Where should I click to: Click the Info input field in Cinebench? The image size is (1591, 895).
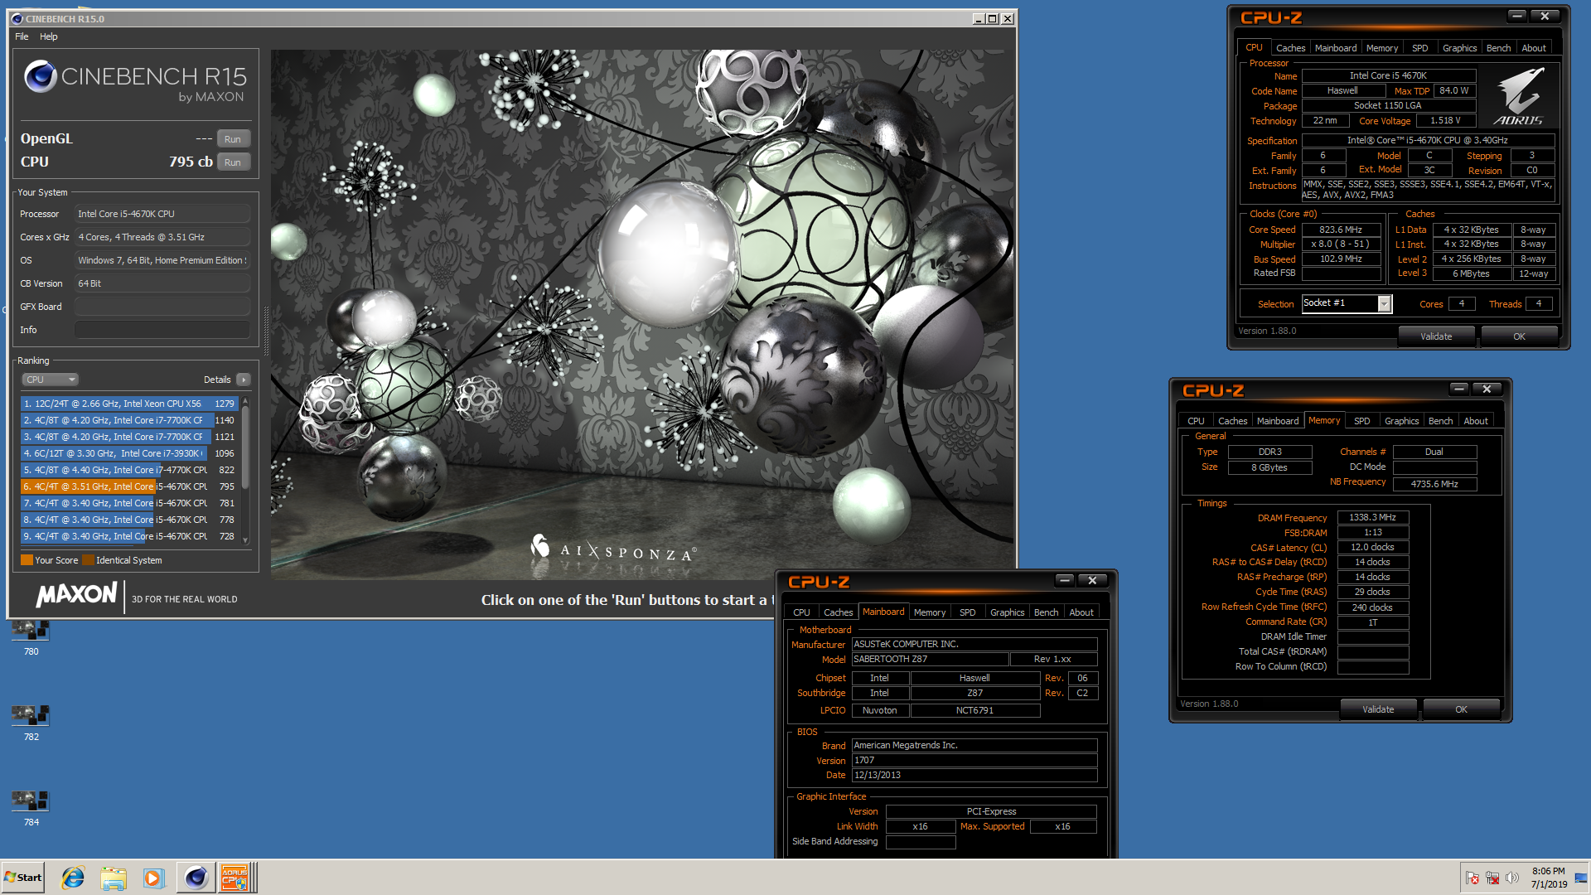click(x=162, y=330)
